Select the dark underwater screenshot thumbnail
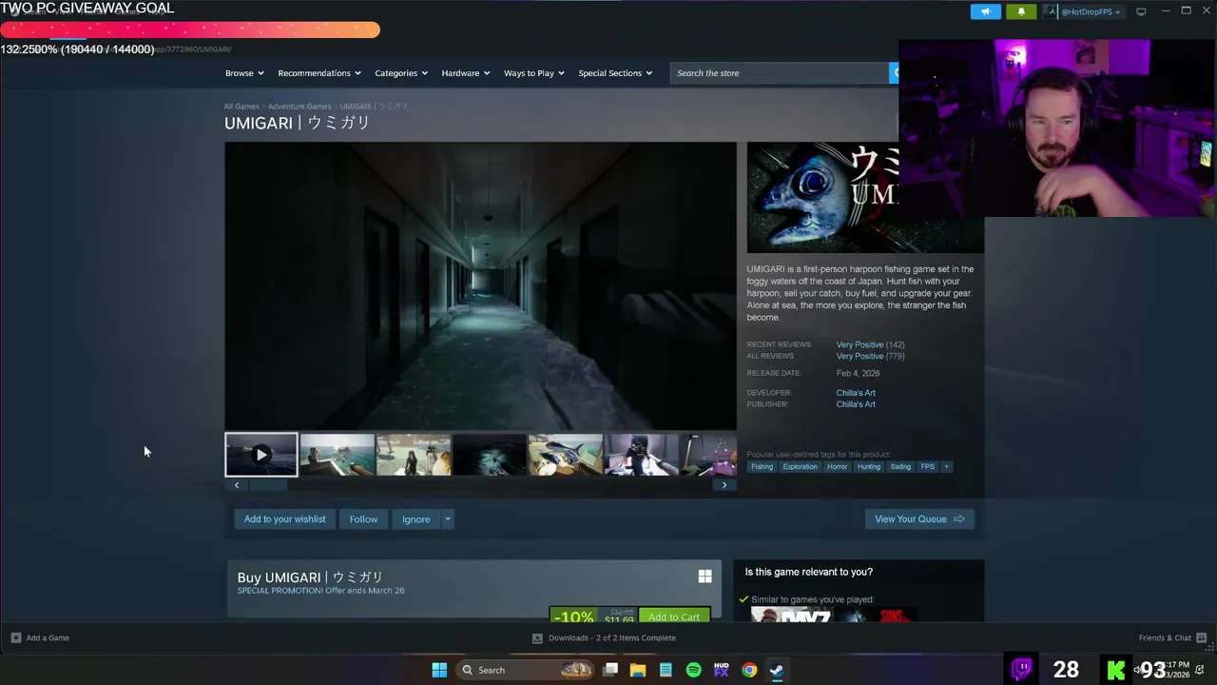The width and height of the screenshot is (1217, 685). [x=490, y=455]
